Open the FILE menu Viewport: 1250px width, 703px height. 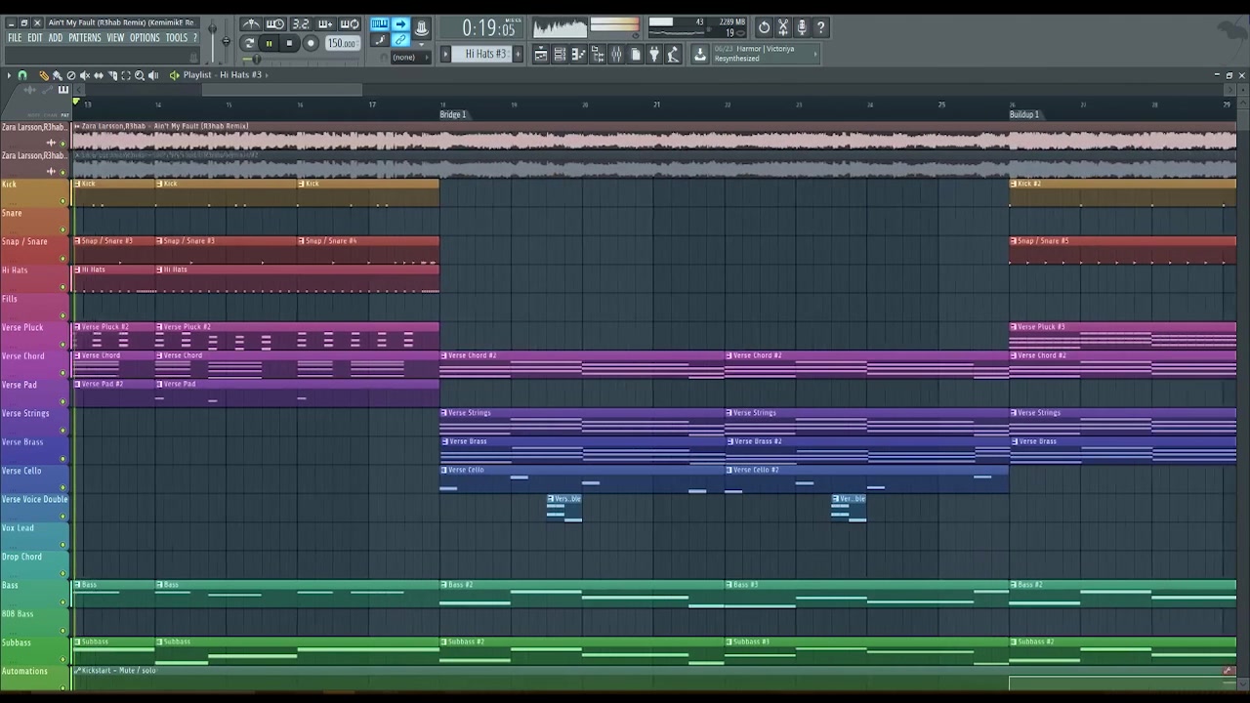tap(15, 38)
